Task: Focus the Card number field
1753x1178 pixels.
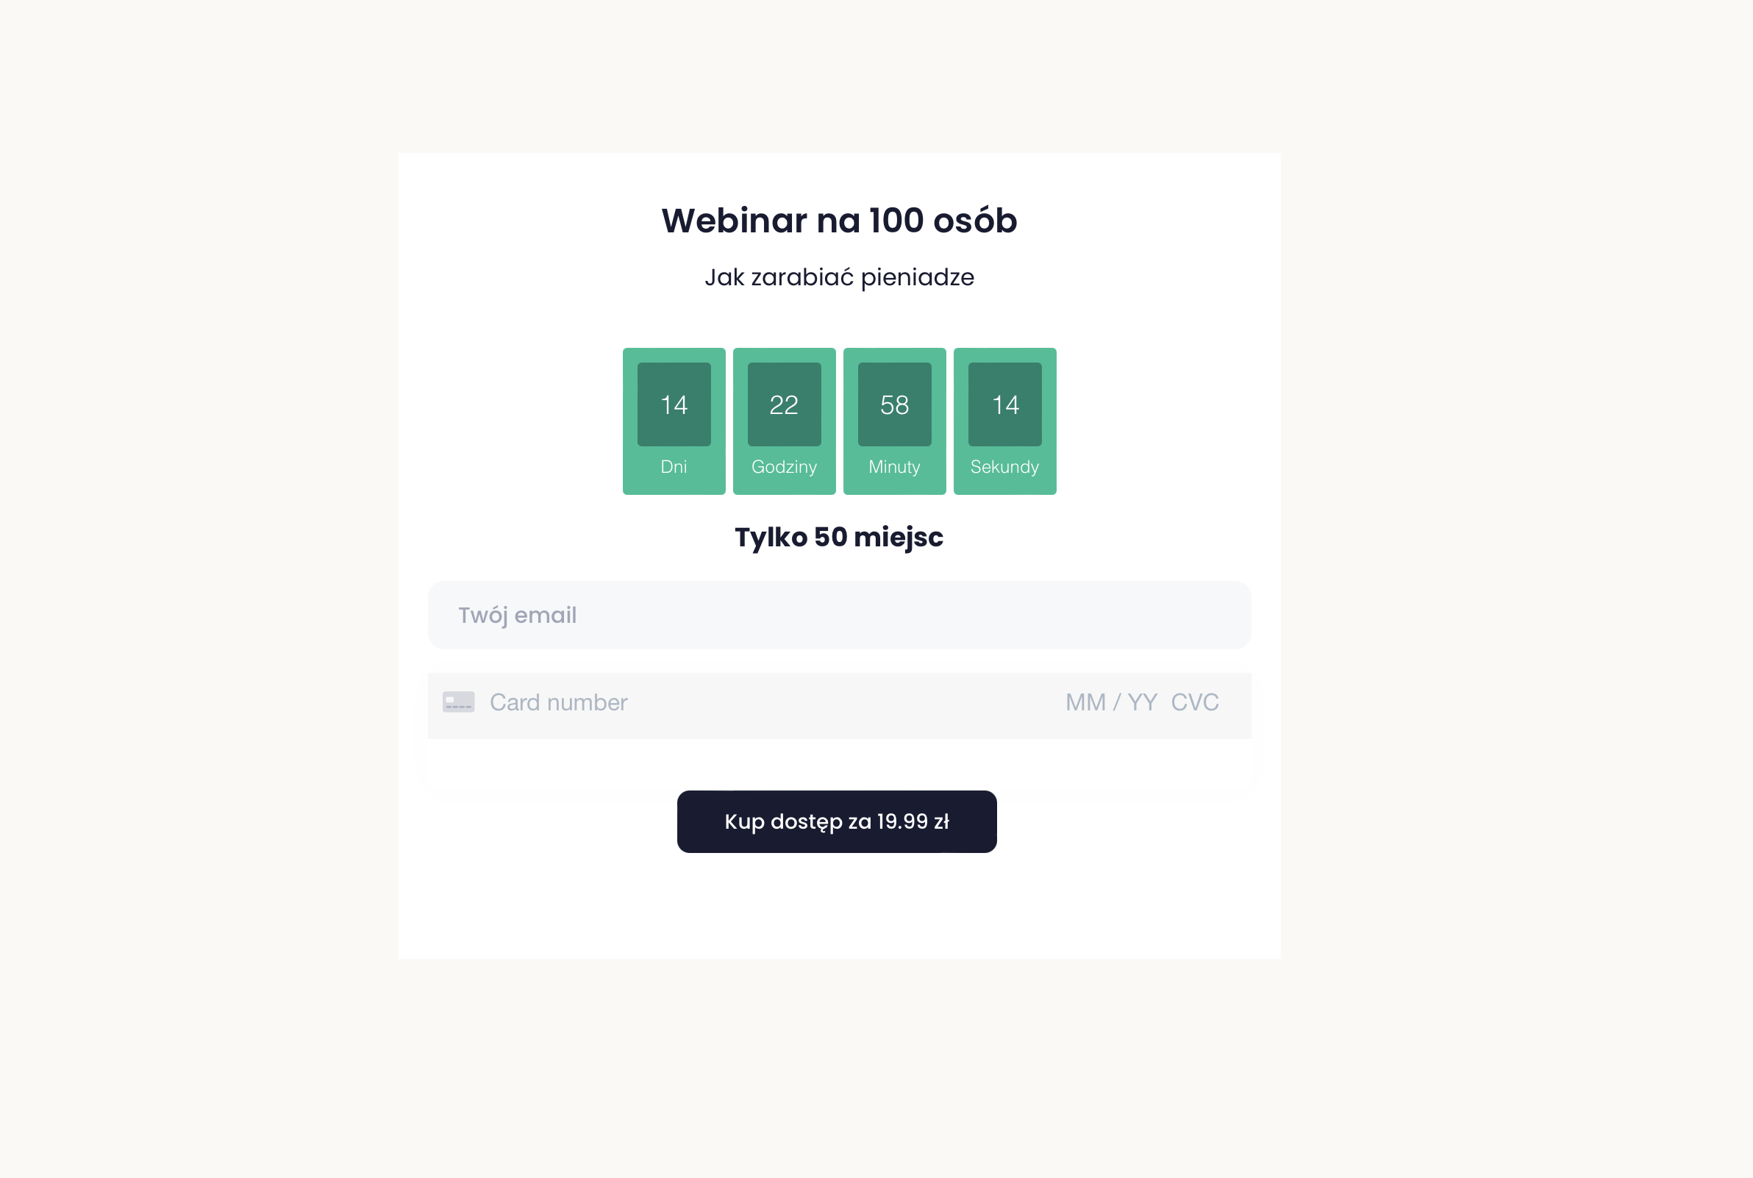Action: pos(676,702)
